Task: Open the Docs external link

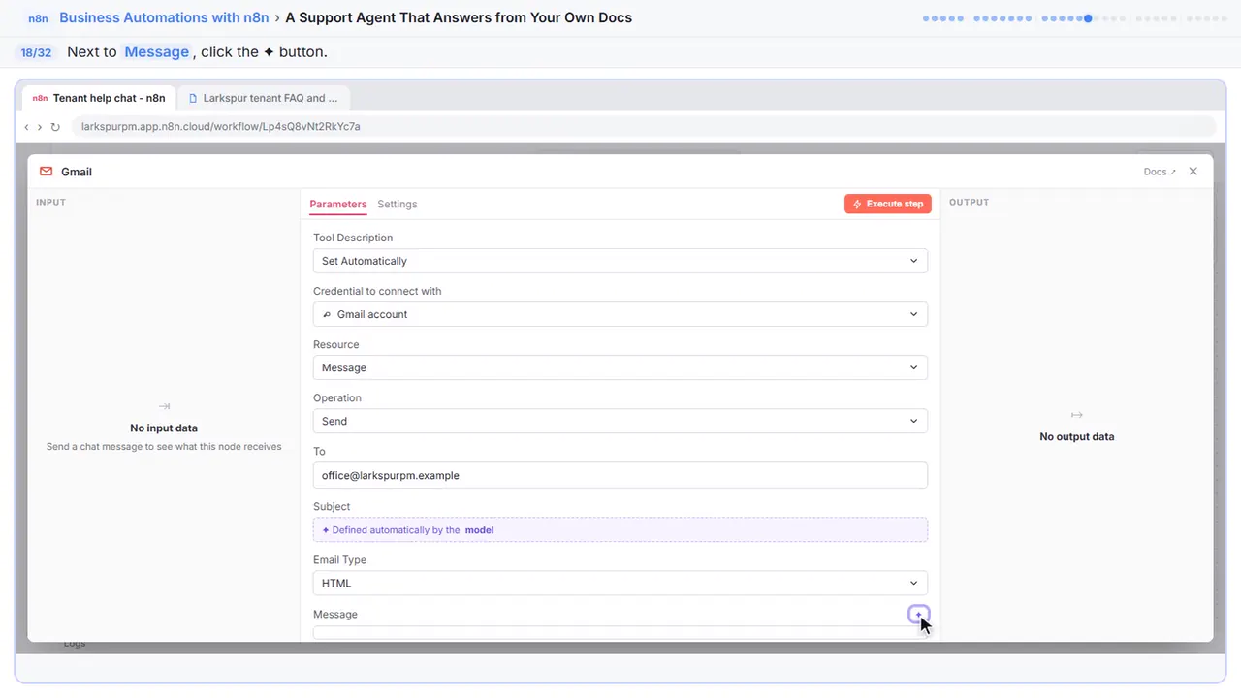Action: tap(1160, 172)
